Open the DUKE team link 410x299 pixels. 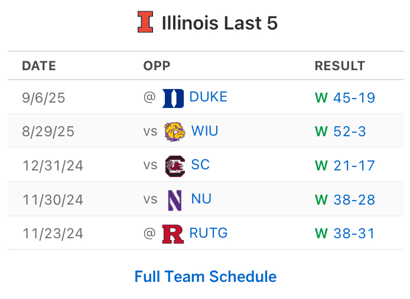click(x=209, y=97)
